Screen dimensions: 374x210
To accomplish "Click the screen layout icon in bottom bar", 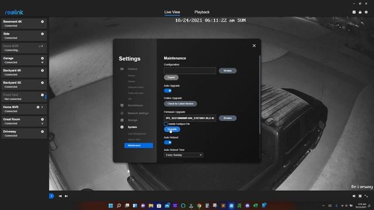I will (360, 196).
